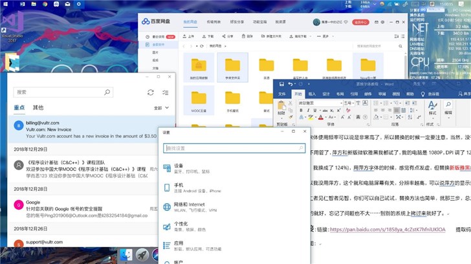471x264 pixels.
Task: Toggle Bold in Word's font group
Action: [x=301, y=110]
